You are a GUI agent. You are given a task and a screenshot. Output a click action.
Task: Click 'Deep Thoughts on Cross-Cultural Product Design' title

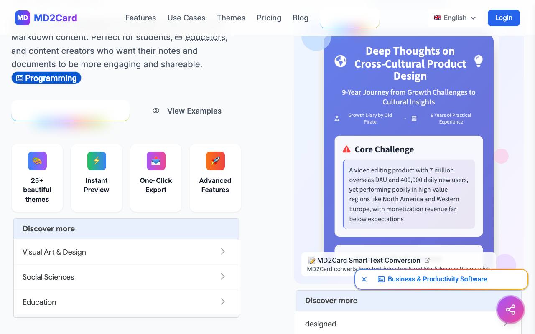tap(410, 63)
